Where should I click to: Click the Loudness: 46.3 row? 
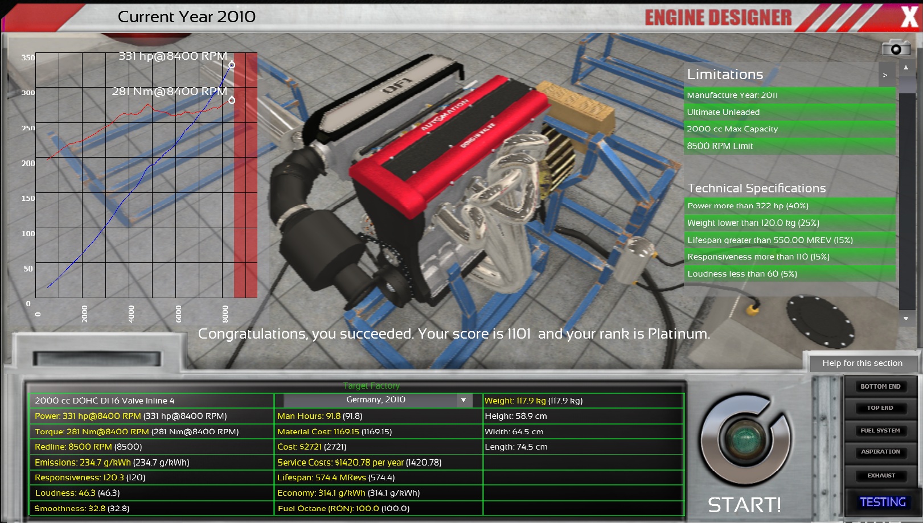coord(151,493)
